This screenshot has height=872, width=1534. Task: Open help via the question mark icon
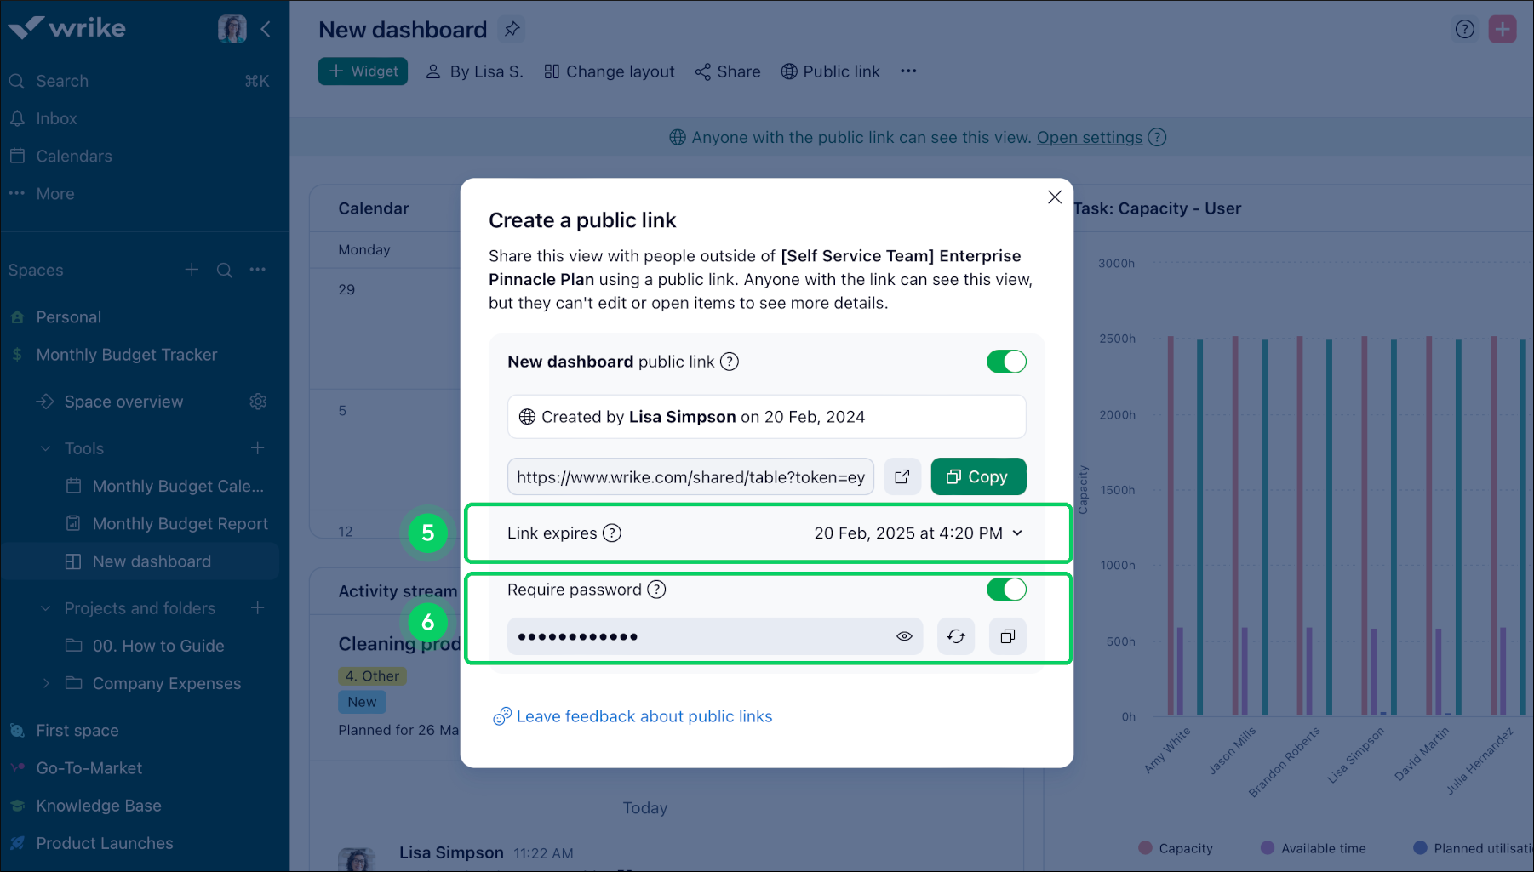click(x=1464, y=28)
